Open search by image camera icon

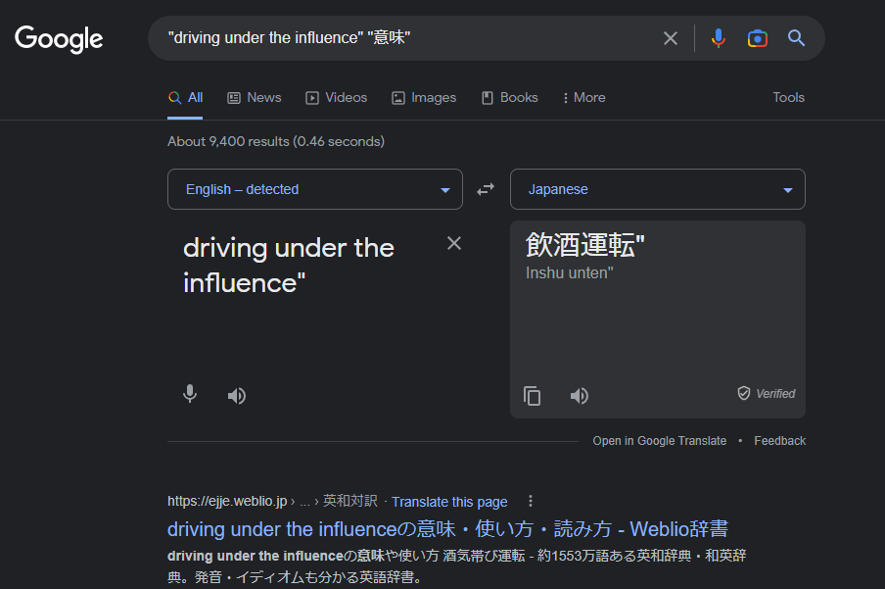758,38
